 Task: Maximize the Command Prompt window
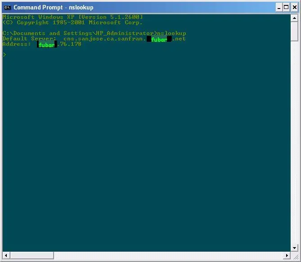coord(286,8)
